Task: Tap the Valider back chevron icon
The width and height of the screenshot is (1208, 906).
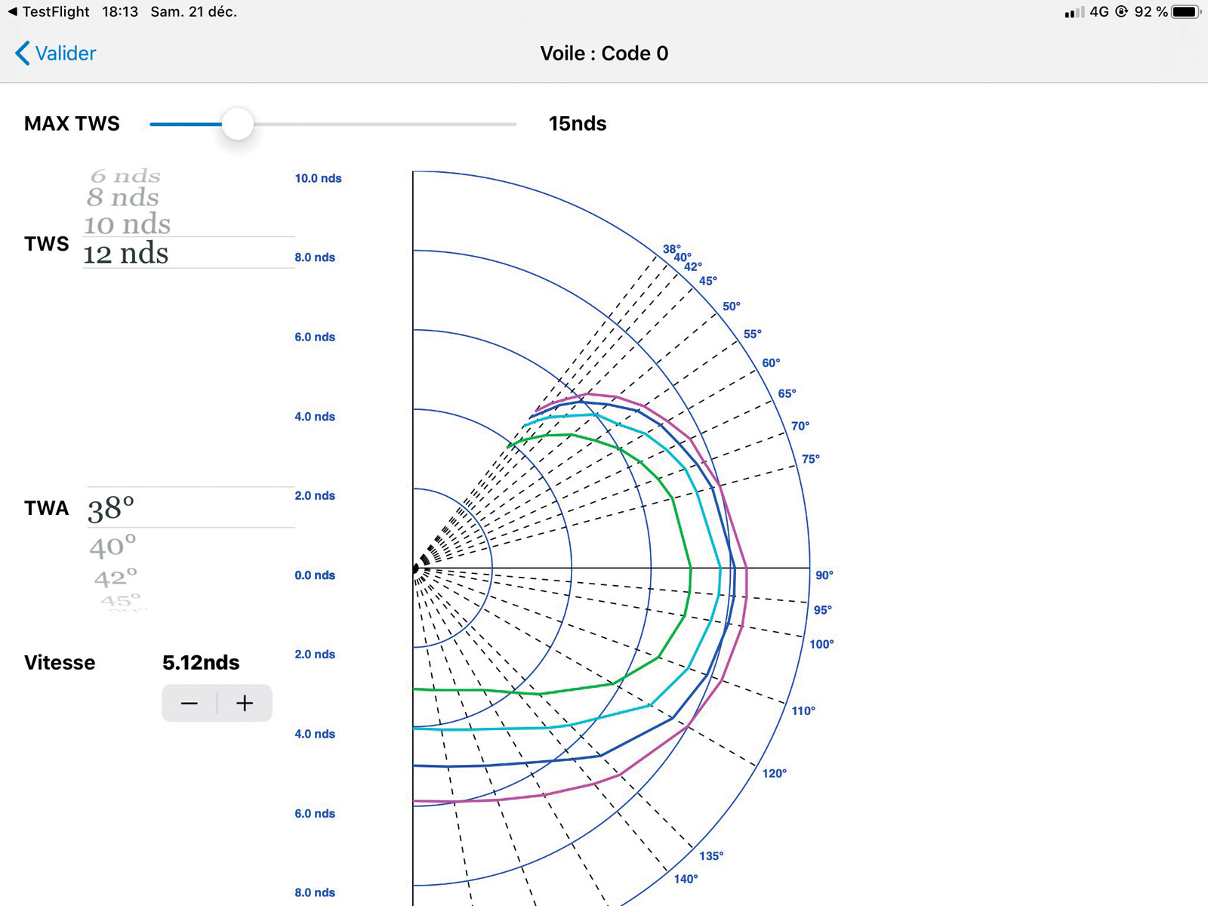Action: click(x=23, y=54)
